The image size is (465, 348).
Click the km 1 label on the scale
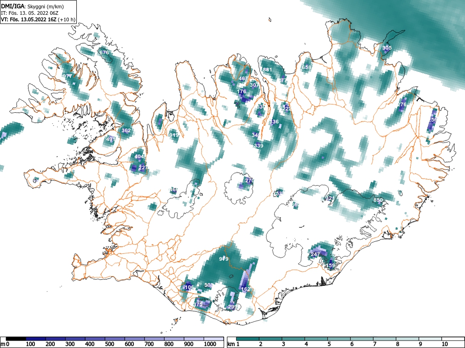[233, 344]
